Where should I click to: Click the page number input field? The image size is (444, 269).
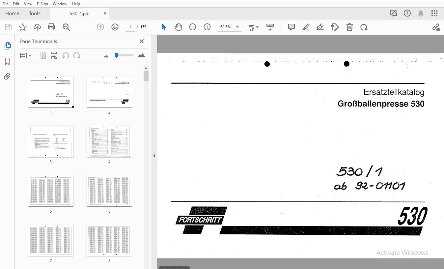coord(130,27)
